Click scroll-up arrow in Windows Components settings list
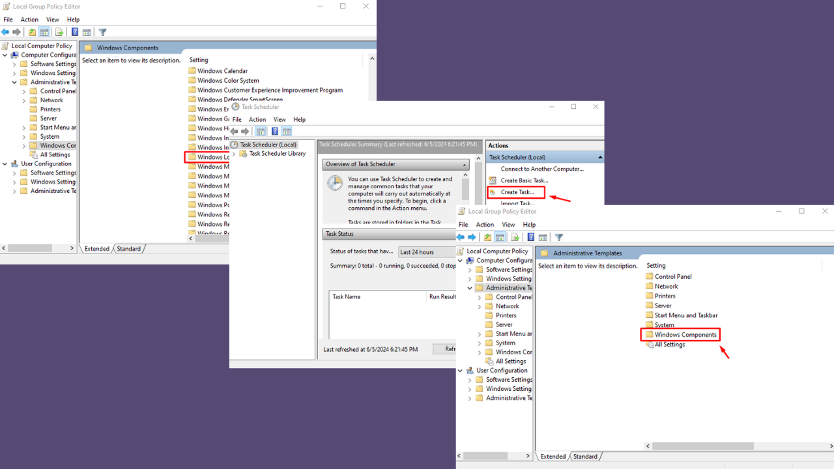Viewport: 834px width, 469px height. tap(372, 59)
